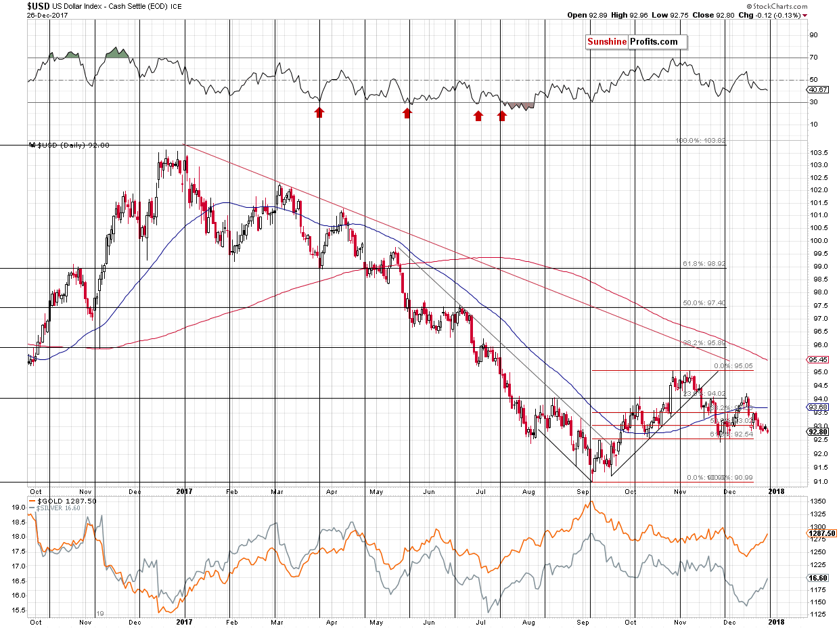Click the RSI overbought level label 70

pyautogui.click(x=813, y=58)
